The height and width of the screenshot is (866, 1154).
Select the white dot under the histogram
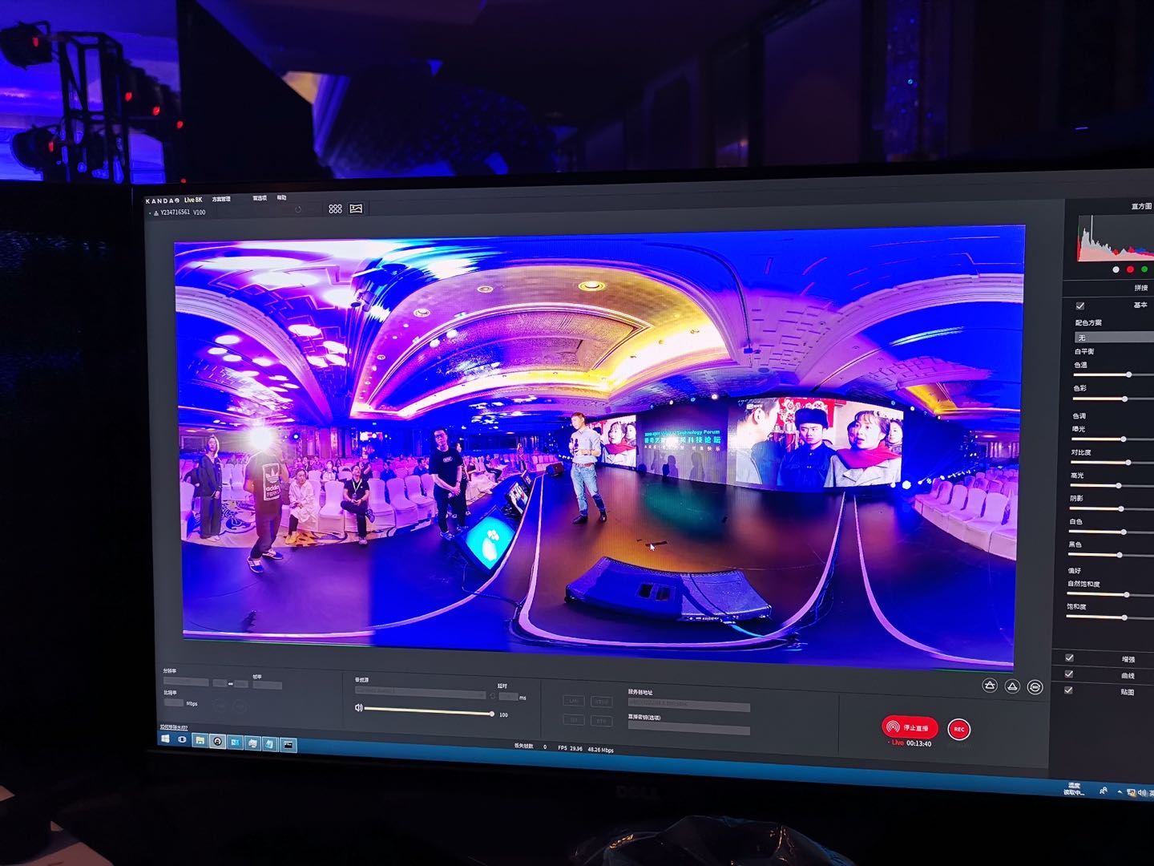tap(1116, 269)
